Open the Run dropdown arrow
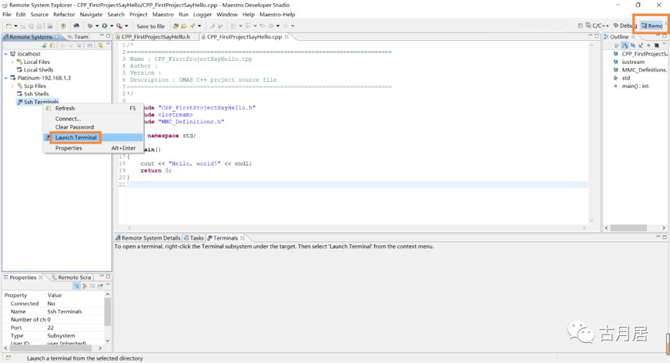Image resolution: width=670 pixels, height=363 pixels. tap(112, 26)
